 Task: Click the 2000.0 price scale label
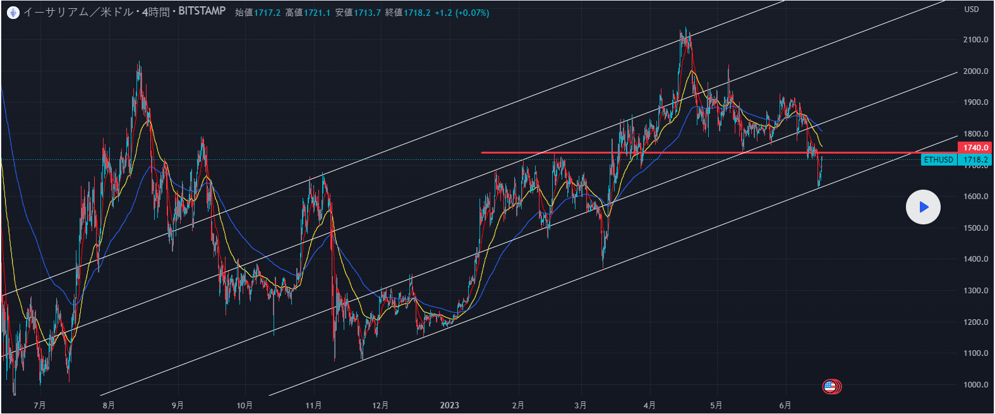(x=975, y=71)
